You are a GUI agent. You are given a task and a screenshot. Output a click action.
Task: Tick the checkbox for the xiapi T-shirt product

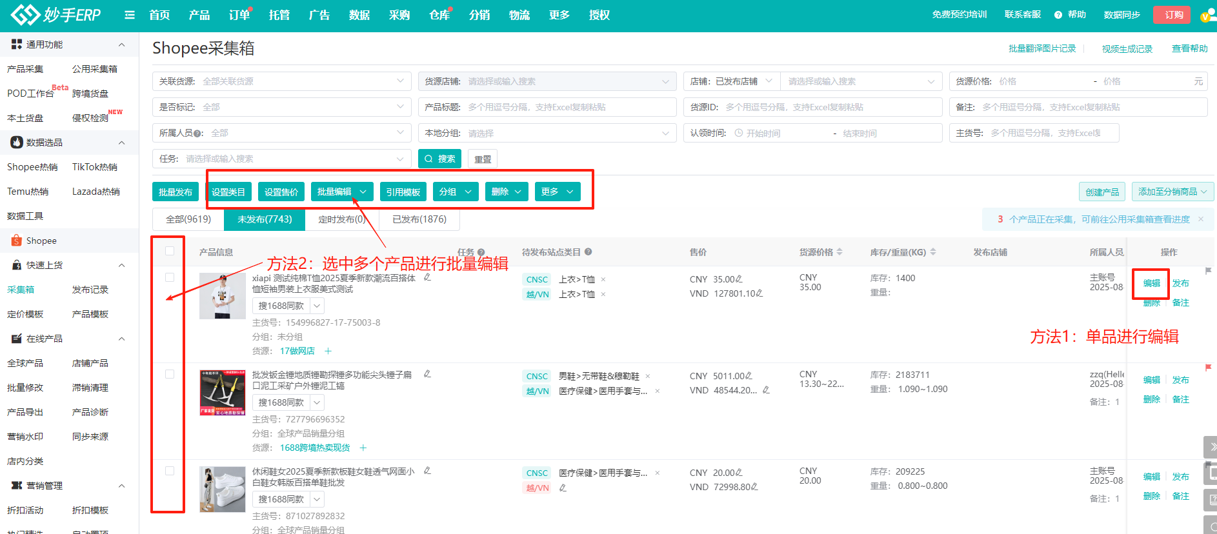170,277
